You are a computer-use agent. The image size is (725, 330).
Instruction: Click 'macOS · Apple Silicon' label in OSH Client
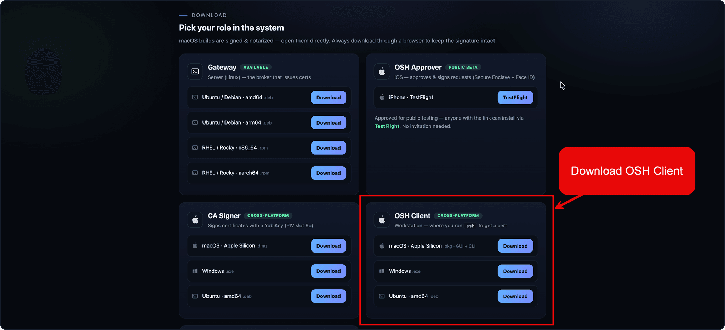point(415,246)
